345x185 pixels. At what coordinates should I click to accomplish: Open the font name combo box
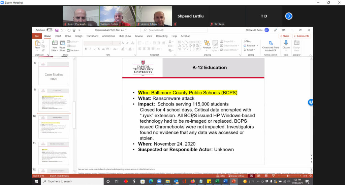tap(98, 43)
